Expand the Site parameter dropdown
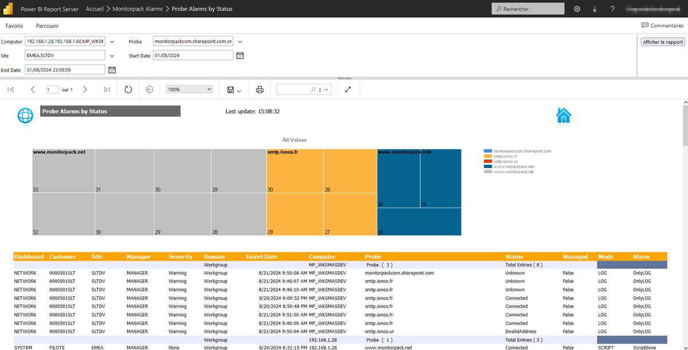Image resolution: width=688 pixels, height=350 pixels. [112, 55]
